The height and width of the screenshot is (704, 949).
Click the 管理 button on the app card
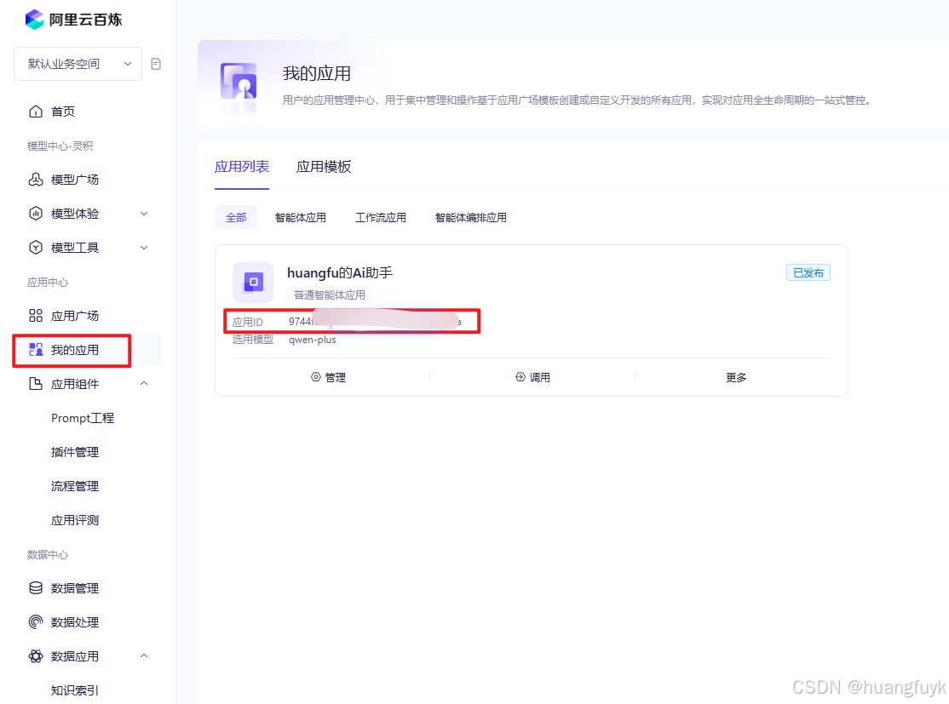click(329, 377)
